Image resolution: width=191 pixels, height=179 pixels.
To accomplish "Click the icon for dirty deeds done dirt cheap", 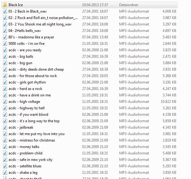I will tap(5, 69).
